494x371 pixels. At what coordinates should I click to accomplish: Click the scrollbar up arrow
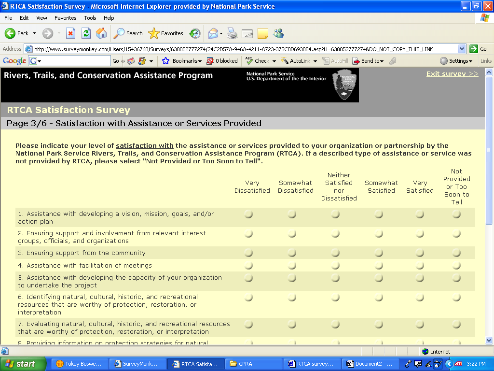point(489,72)
